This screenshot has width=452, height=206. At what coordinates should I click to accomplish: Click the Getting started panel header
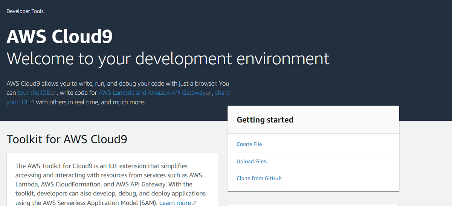point(313,120)
